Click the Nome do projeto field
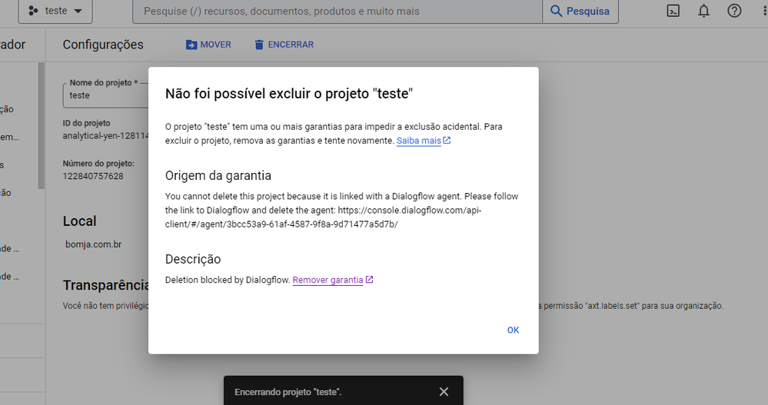Screen dimensions: 768x405 [106, 95]
